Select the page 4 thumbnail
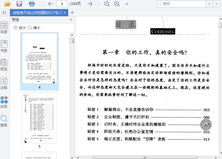Image resolution: width=222 pixels, height=159 pixels. (39, 58)
